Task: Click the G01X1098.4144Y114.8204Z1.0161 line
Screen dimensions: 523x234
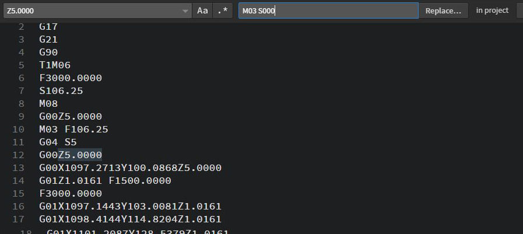Action: point(130,219)
